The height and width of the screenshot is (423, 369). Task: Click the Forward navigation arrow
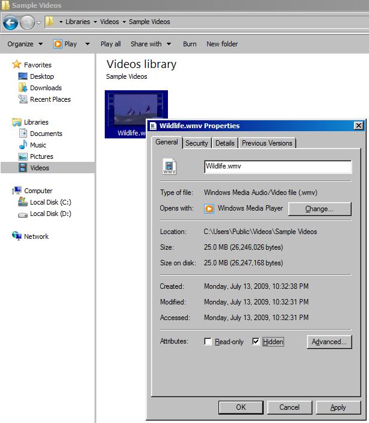[27, 22]
